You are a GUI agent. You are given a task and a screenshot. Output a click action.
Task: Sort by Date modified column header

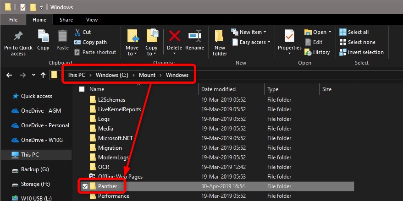tap(218, 89)
